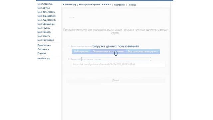Screen dimensions: 213x120
Task: Open Документы section
Action: 43,49
